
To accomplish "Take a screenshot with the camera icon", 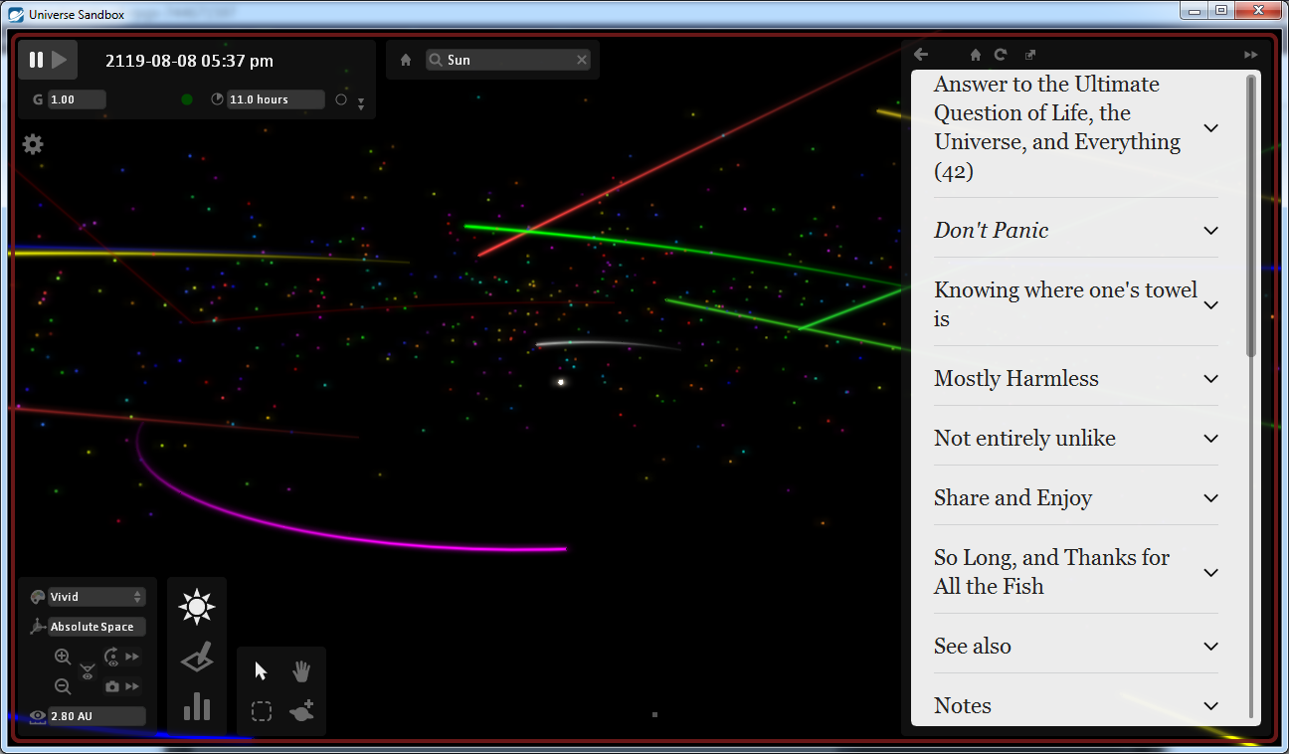I will pyautogui.click(x=111, y=686).
